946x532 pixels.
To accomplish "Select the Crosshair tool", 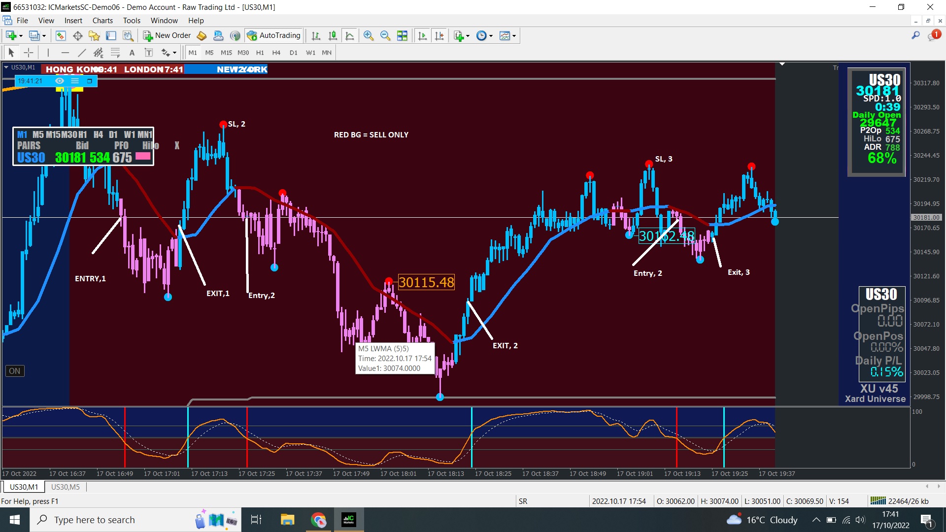I will pyautogui.click(x=29, y=53).
